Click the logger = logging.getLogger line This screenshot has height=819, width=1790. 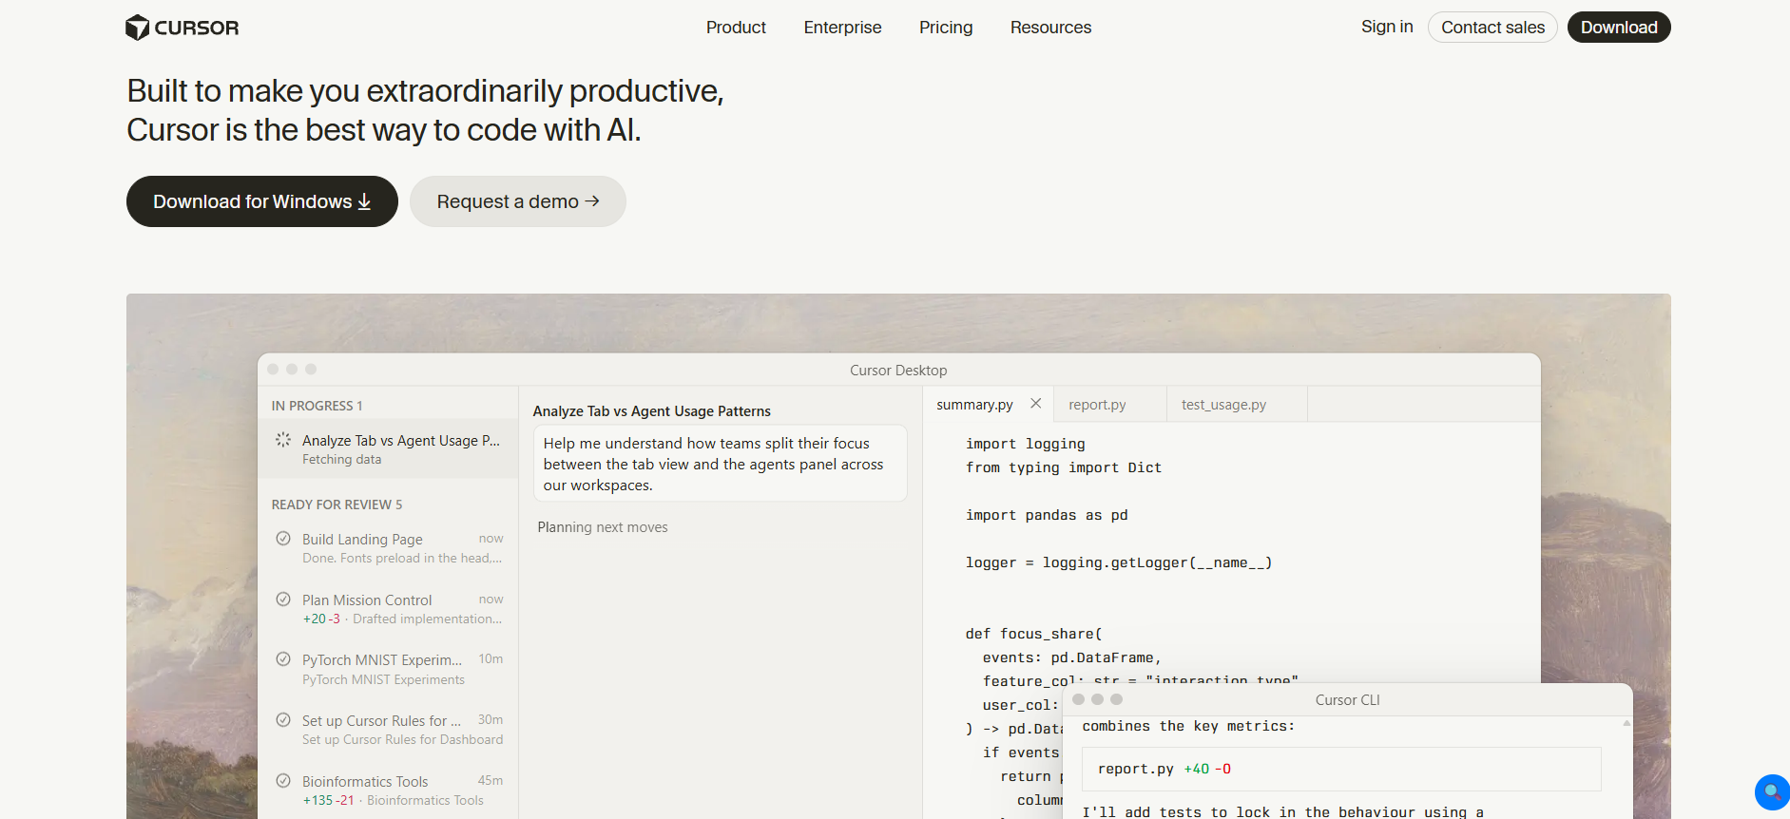point(1119,562)
